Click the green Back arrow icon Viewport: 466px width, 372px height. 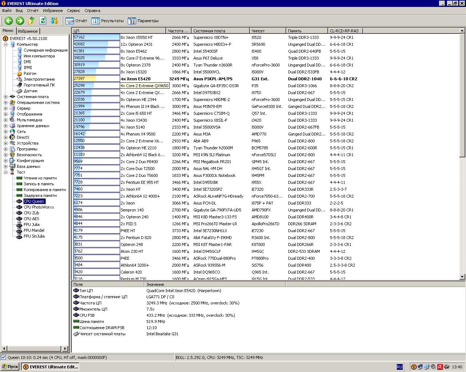point(9,21)
